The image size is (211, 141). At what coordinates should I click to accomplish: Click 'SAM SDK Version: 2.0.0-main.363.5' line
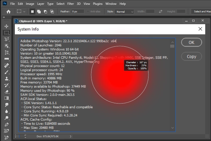[x=47, y=95]
